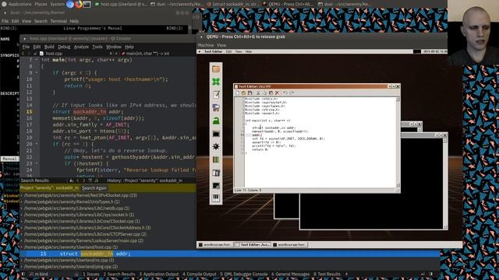Click the Paste icon in Text Editor toolbar
The image size is (499, 280).
click(x=271, y=93)
